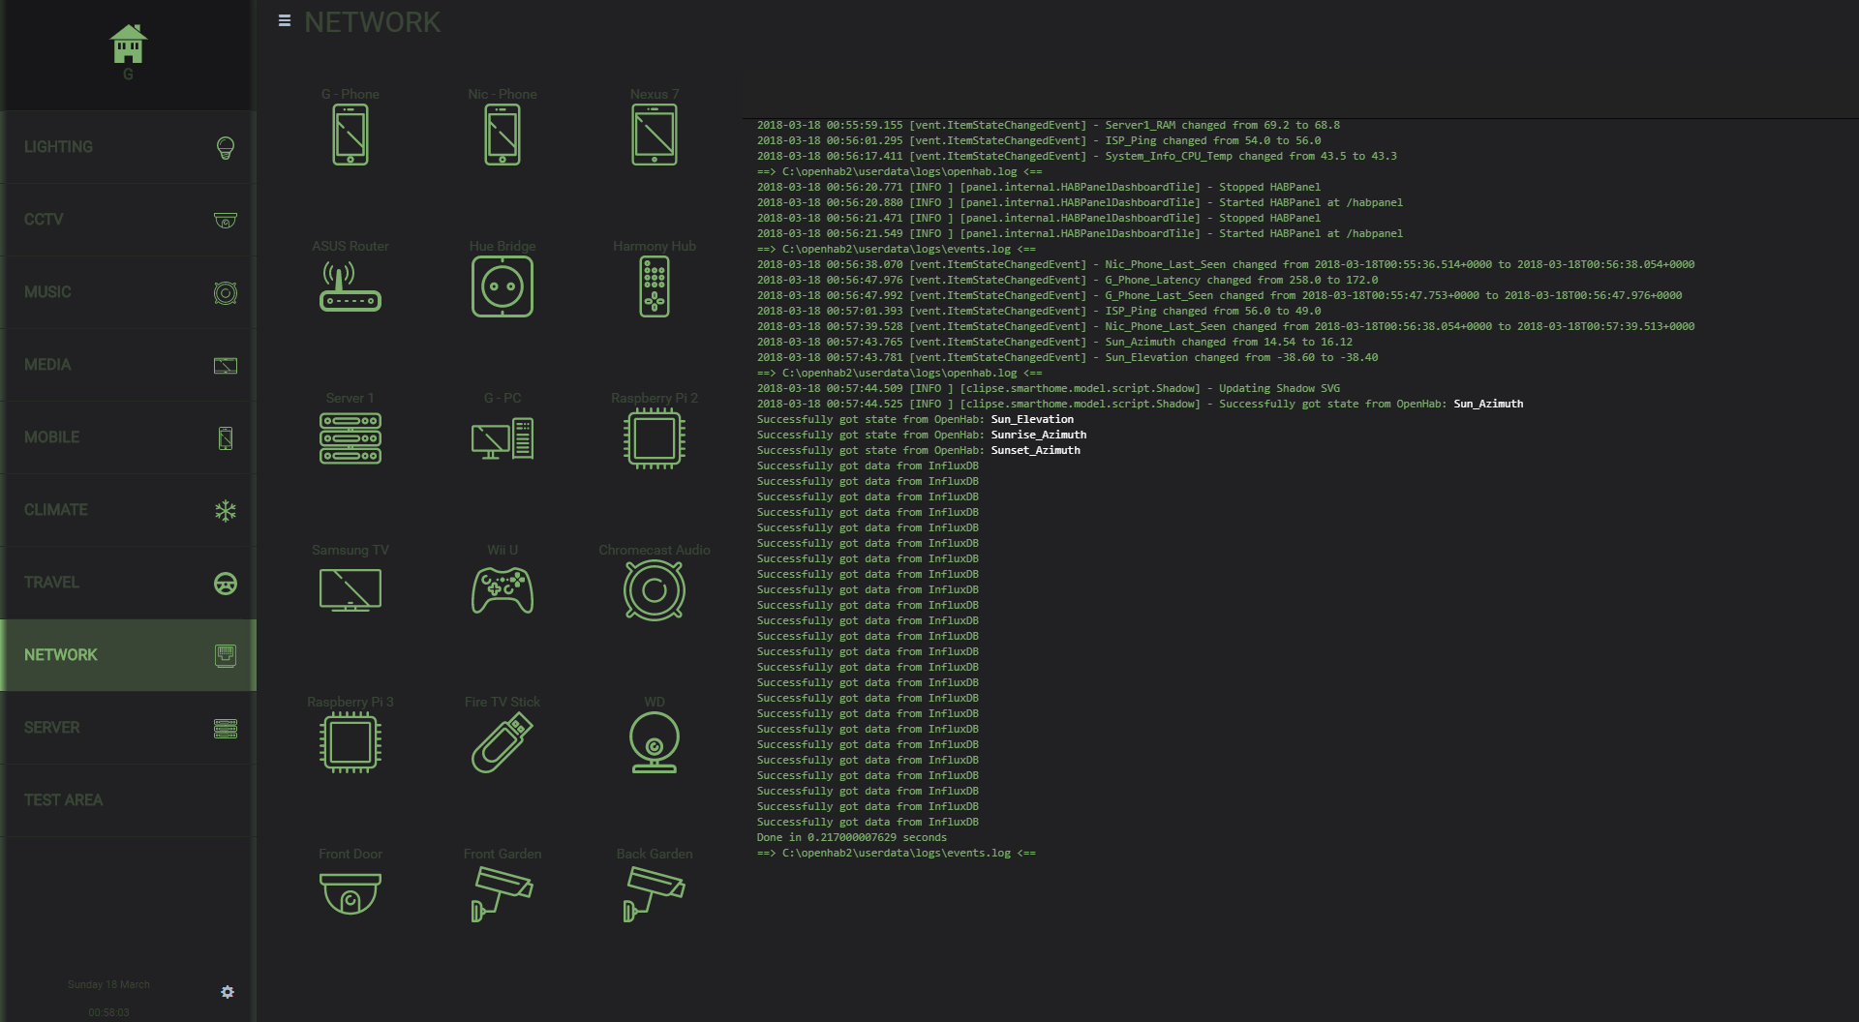Screen dimensions: 1859x1022
Task: Go to the Climate dashboard
Action: tap(128, 510)
